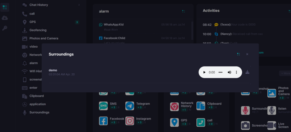Open Network History tile icon

click(x=174, y=107)
